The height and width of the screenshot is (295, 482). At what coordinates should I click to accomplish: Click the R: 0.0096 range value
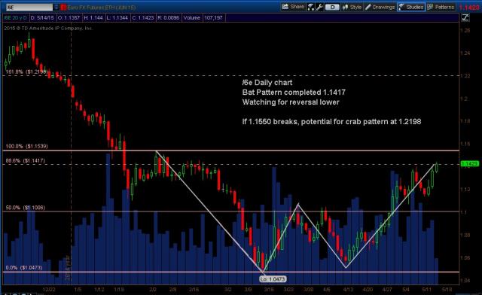[169, 18]
